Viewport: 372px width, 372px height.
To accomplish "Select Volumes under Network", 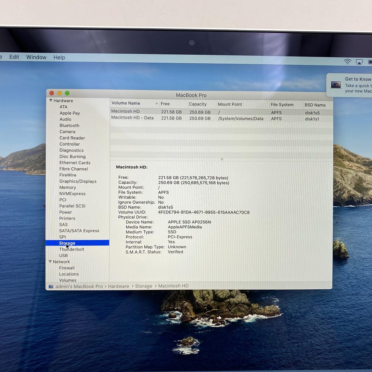I will tap(68, 280).
